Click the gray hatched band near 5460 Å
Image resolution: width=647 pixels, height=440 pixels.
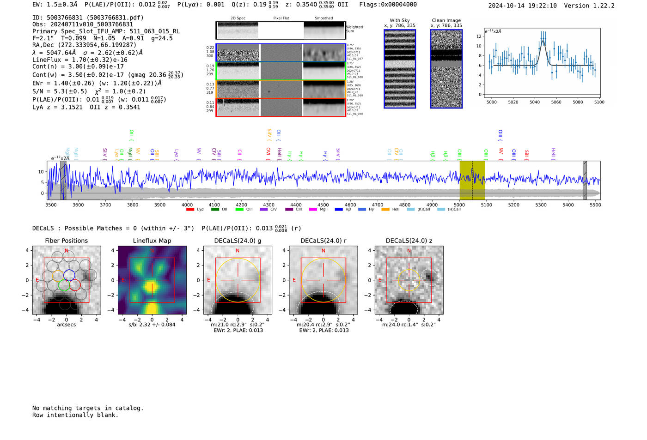click(585, 180)
